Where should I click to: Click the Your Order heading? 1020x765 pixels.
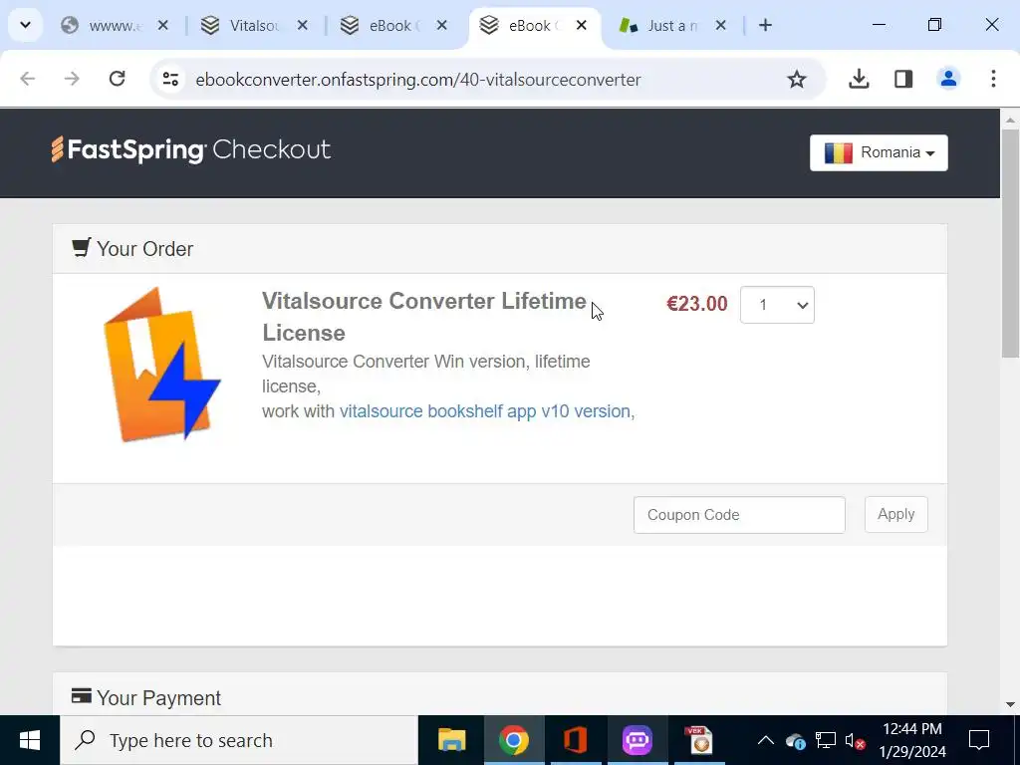tap(132, 248)
